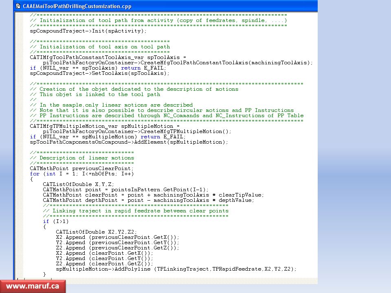Click the line spCompoundTraject->Init(spActivity);
This screenshot has height=293, width=391.
coord(88,31)
